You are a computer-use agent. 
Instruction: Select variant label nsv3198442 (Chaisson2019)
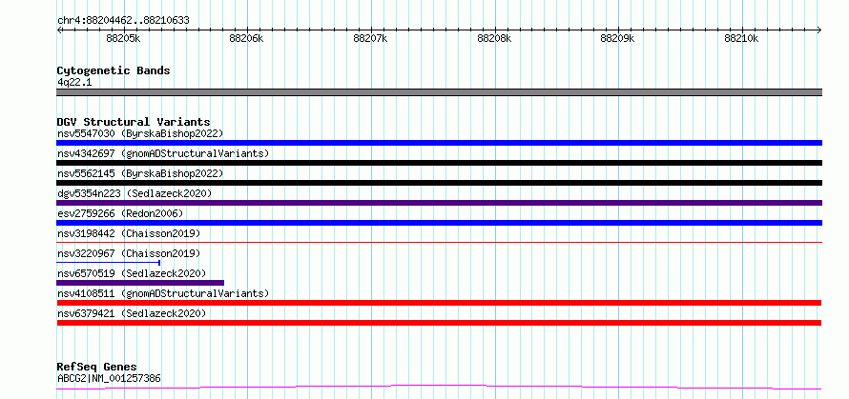pyautogui.click(x=129, y=233)
